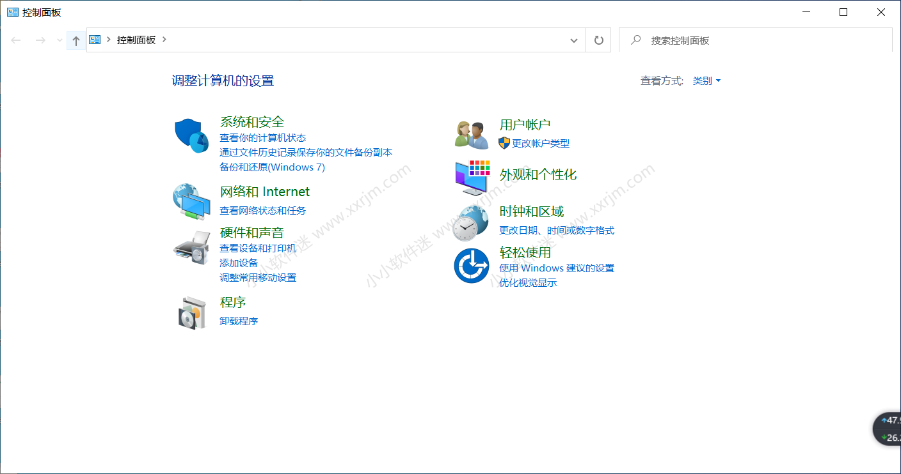Refresh the Control Panel view
Viewport: 901px width, 474px height.
598,40
